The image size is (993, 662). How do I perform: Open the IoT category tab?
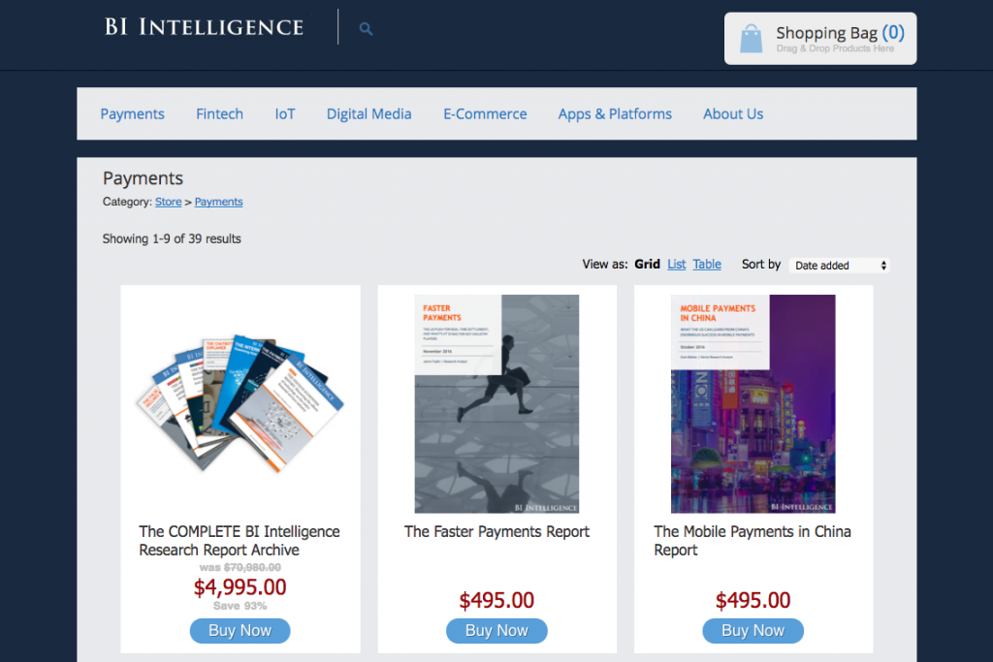[284, 113]
